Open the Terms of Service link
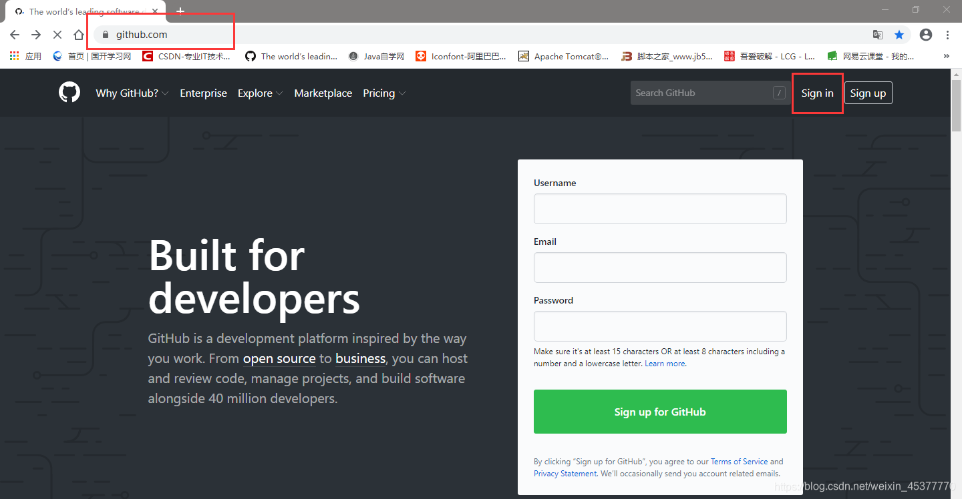 pos(739,462)
